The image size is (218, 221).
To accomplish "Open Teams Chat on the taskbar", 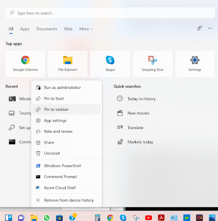I will [x=21, y=218].
